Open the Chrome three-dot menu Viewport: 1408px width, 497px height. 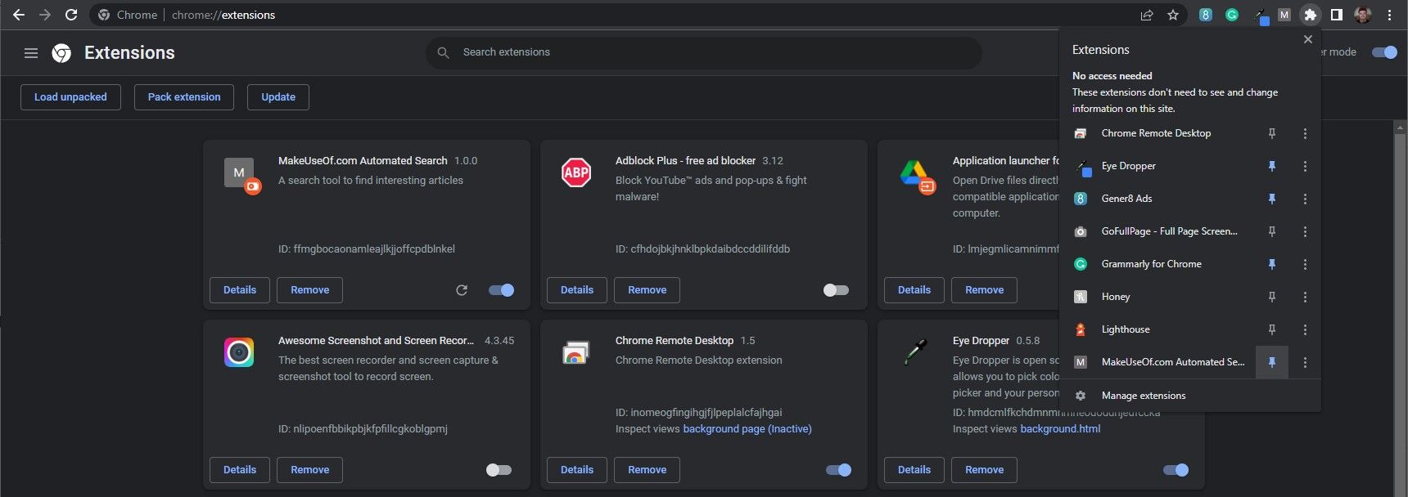(1389, 15)
